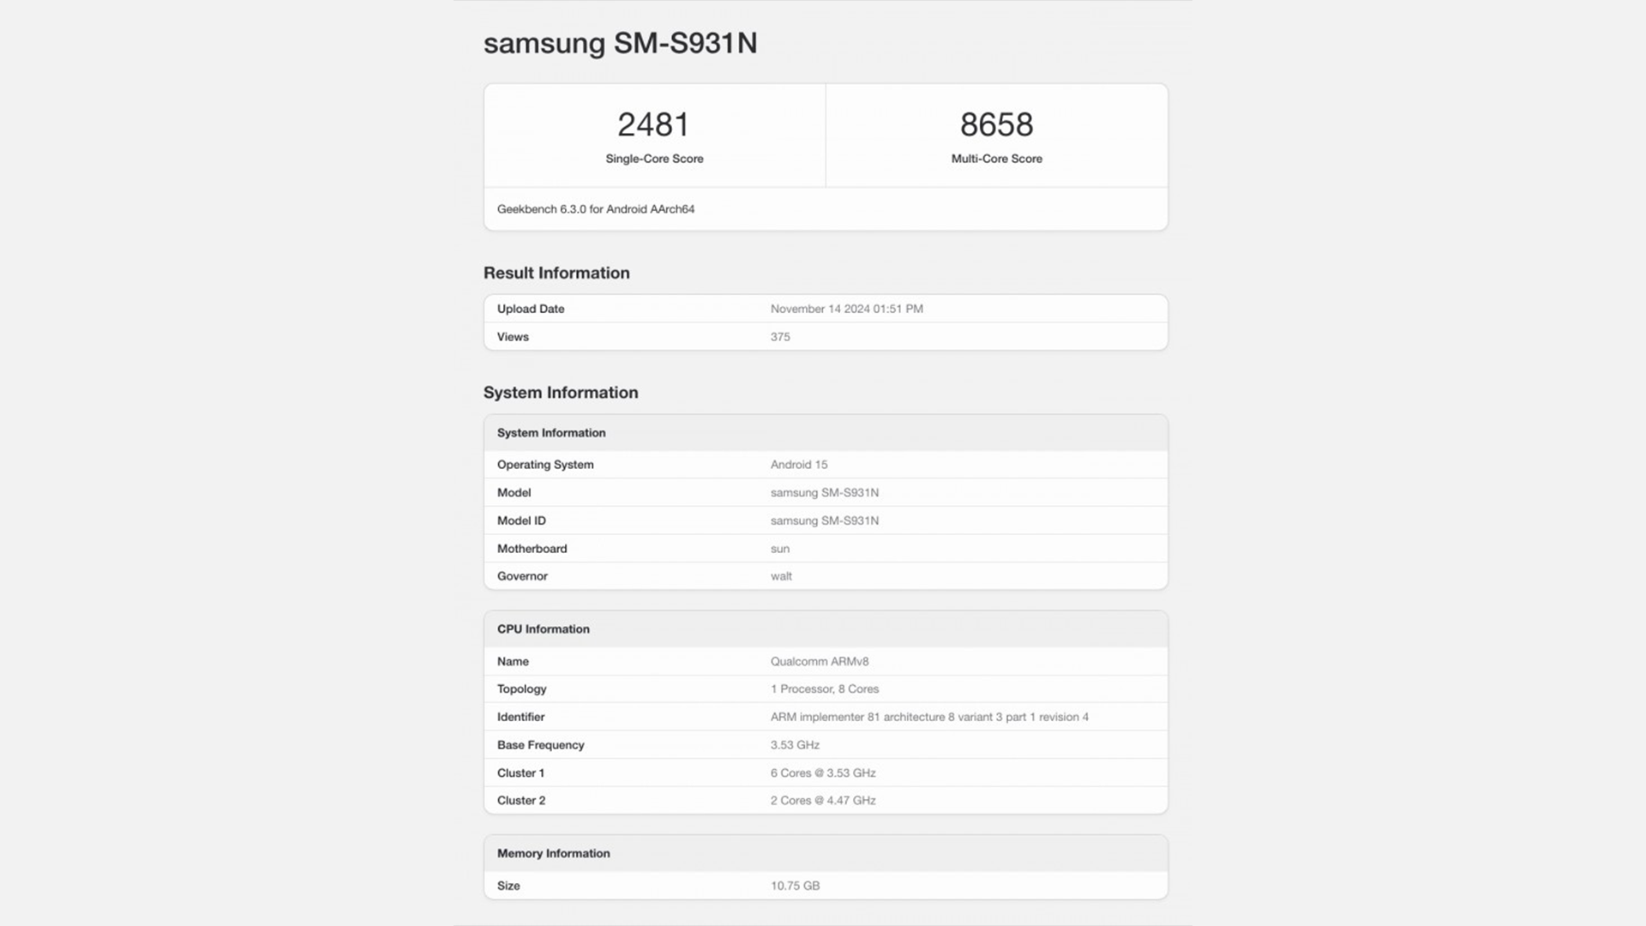Click the Motherboard value sun

pos(780,549)
